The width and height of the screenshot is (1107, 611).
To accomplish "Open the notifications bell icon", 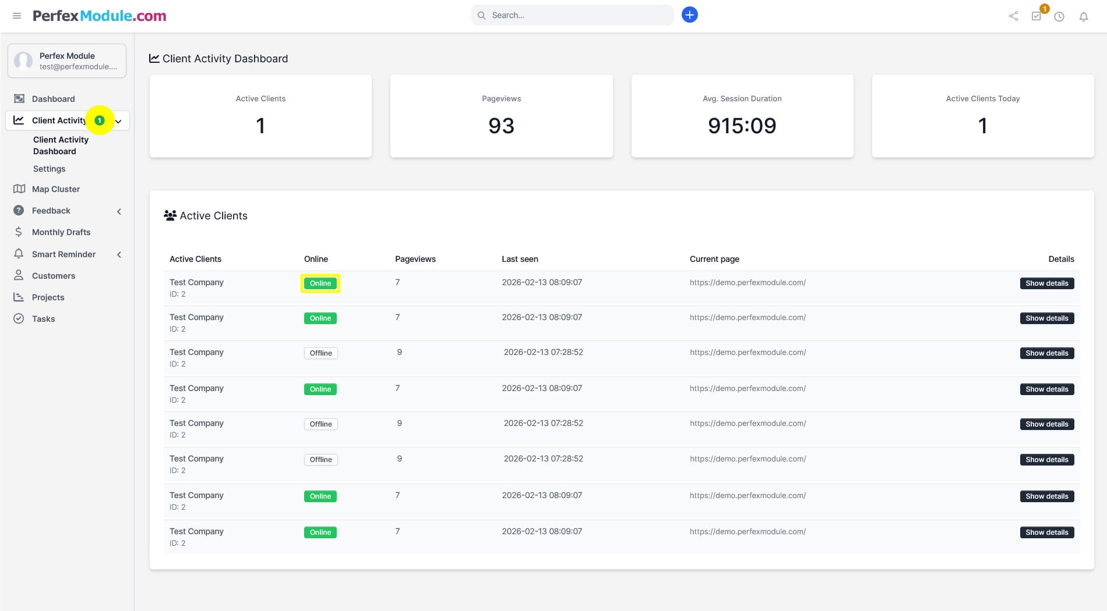I will point(1083,17).
